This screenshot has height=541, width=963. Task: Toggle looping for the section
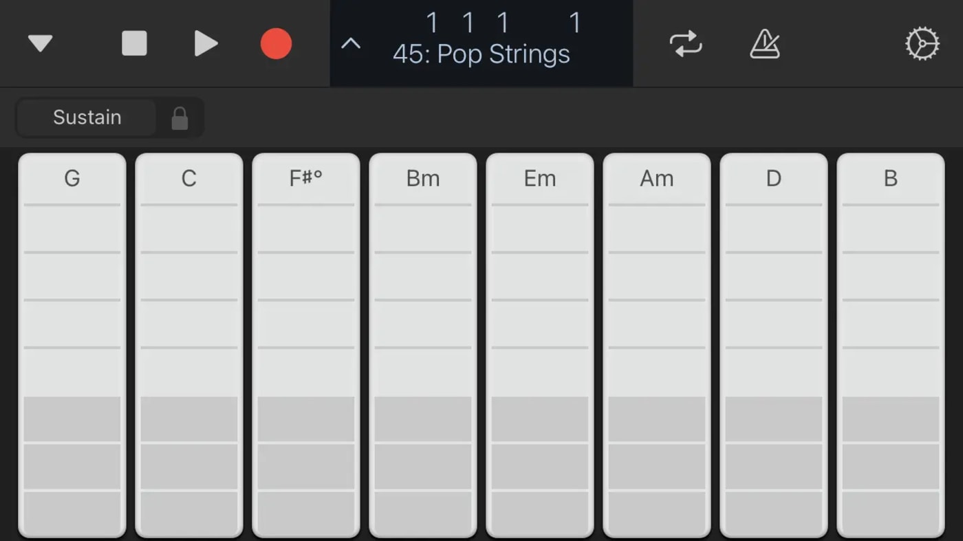pyautogui.click(x=686, y=43)
